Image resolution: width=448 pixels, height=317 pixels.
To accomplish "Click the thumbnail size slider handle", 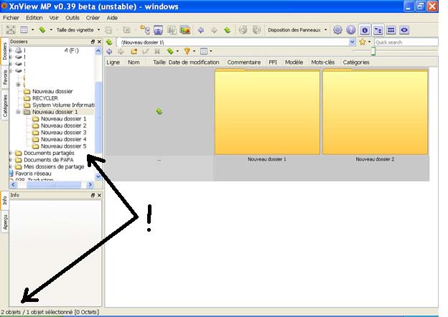I will [373, 52].
